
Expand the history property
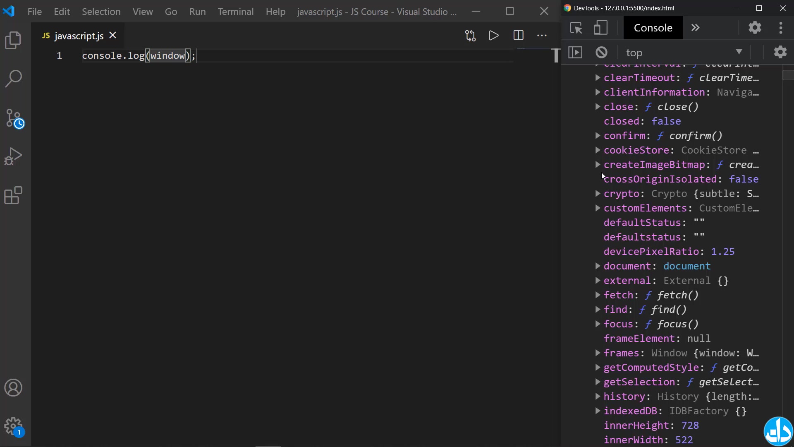pyautogui.click(x=598, y=397)
